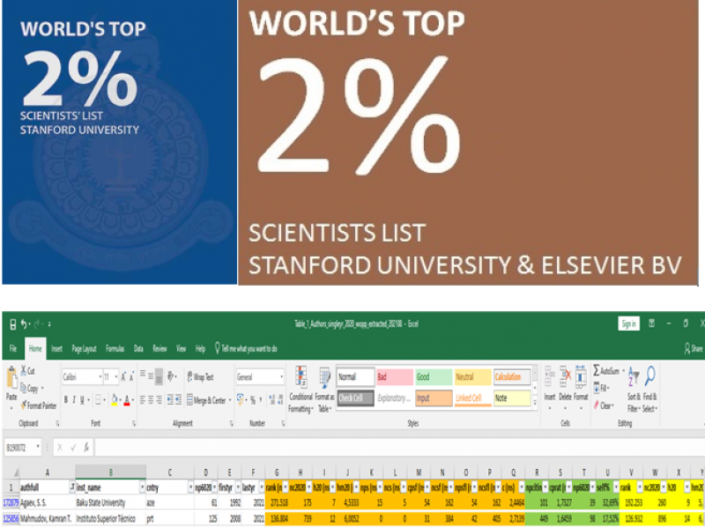Switch to the Formulas tab
Viewport: 705px width, 528px height.
[115, 348]
